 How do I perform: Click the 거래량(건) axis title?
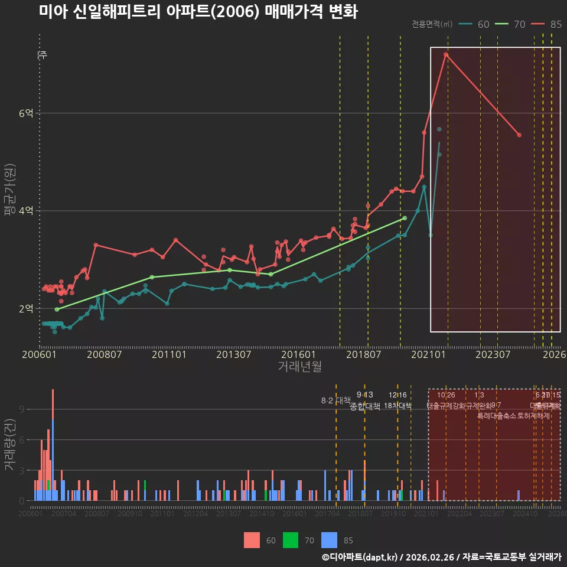pyautogui.click(x=10, y=445)
